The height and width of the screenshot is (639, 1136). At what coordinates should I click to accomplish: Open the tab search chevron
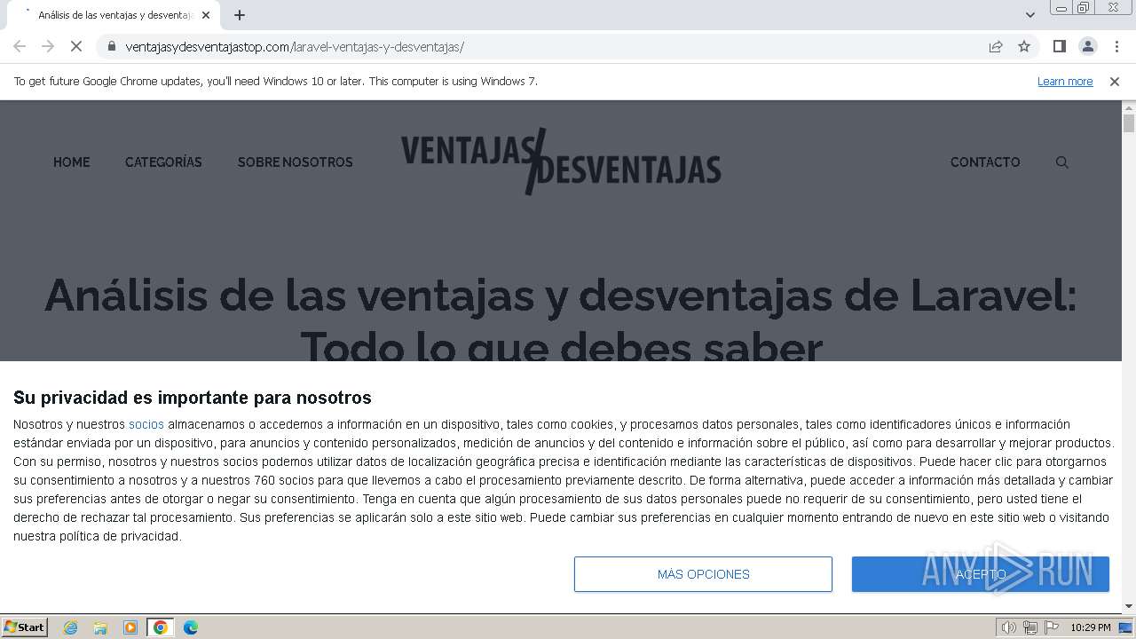(x=1030, y=15)
